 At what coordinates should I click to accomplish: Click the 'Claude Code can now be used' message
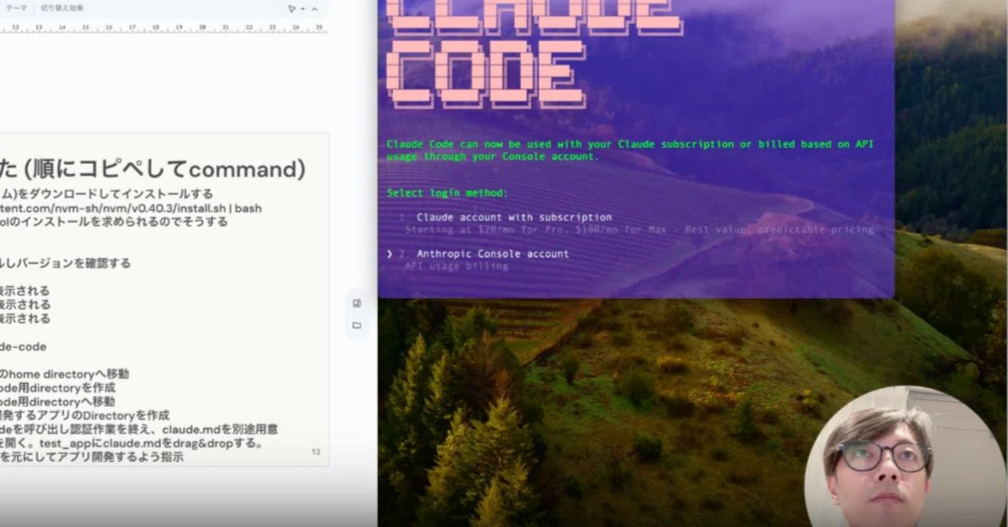[x=630, y=150]
